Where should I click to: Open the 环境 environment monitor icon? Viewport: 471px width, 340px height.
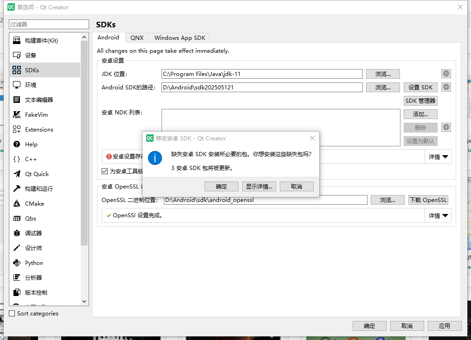(17, 85)
